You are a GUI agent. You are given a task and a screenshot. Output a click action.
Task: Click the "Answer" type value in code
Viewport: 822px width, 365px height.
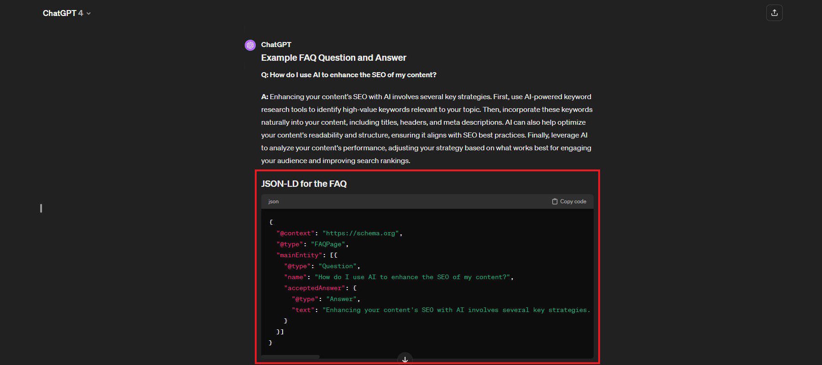342,299
